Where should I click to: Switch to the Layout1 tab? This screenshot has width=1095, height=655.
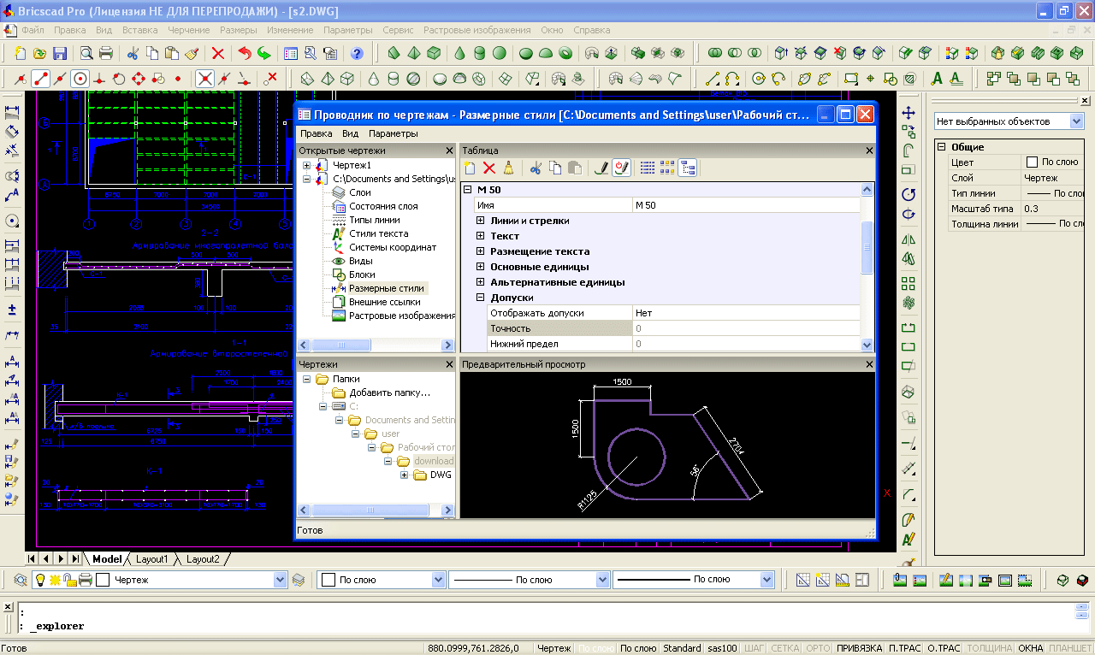click(x=153, y=559)
